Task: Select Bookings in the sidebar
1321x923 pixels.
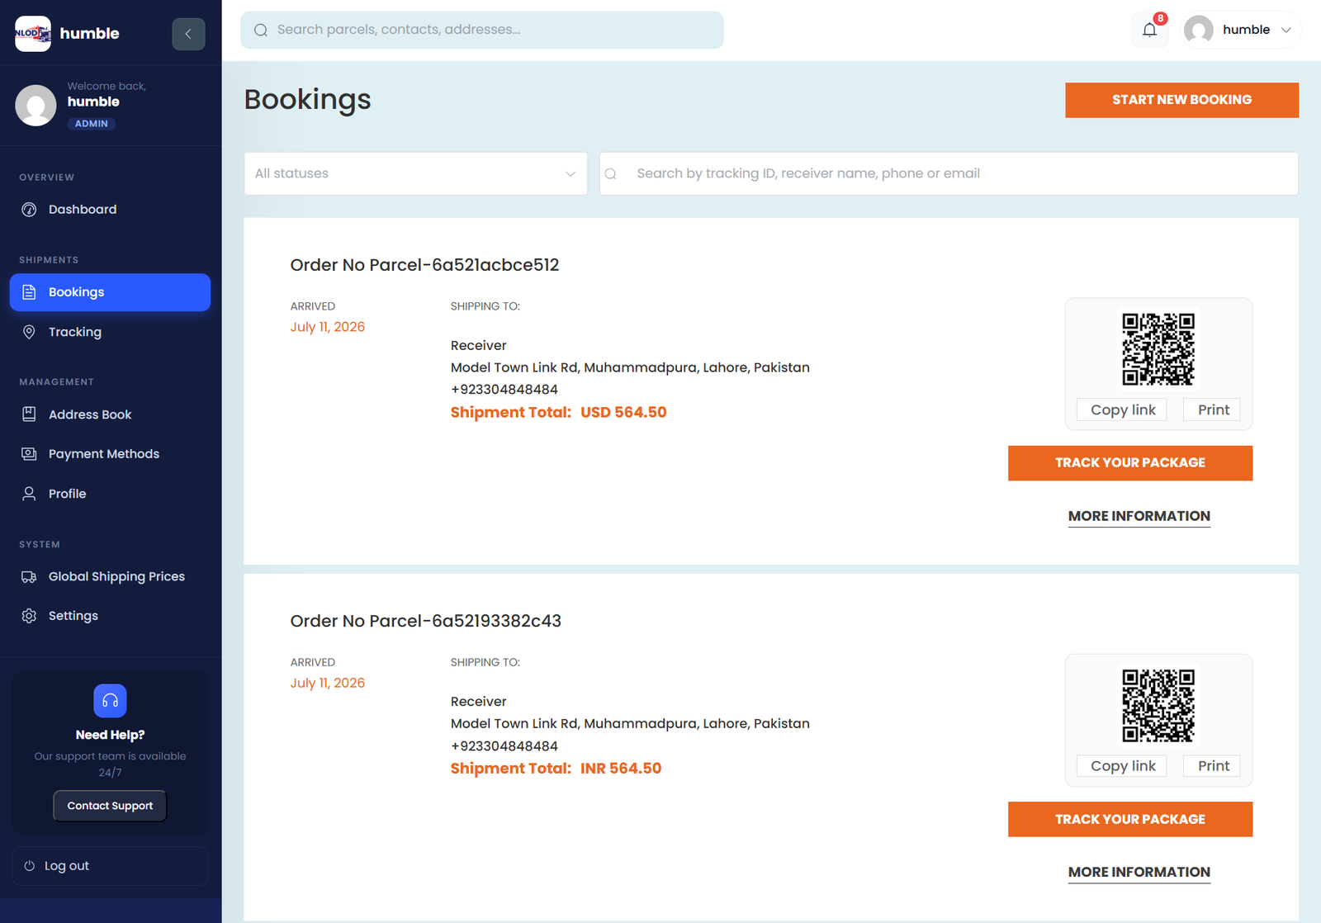Action: (x=110, y=292)
